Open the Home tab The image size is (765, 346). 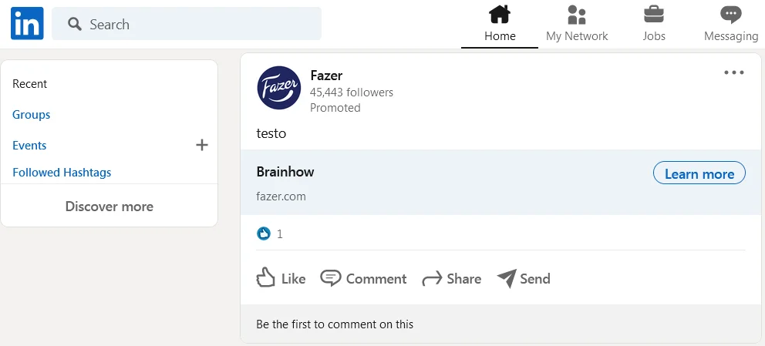pos(500,24)
